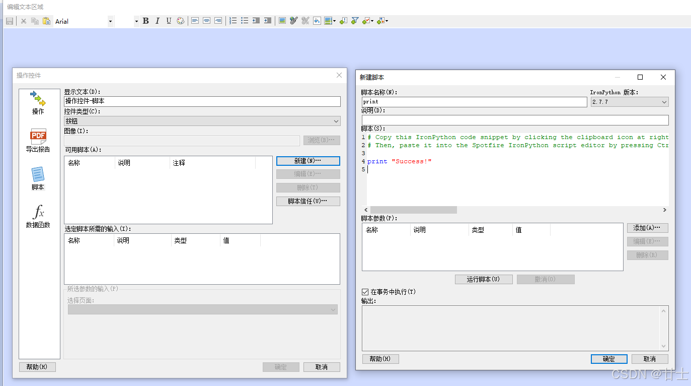Click the 显示文本 field with 操作控件-脚本
The image size is (691, 386).
(202, 101)
